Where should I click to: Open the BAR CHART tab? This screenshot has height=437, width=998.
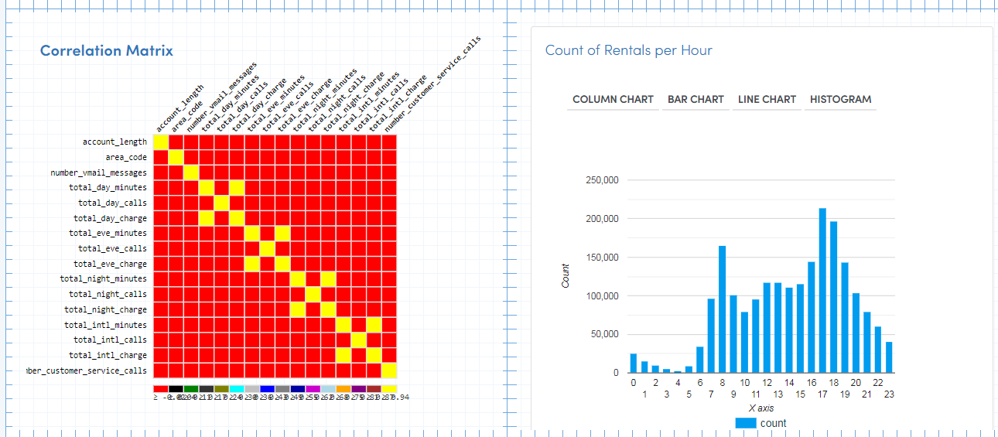(x=696, y=100)
